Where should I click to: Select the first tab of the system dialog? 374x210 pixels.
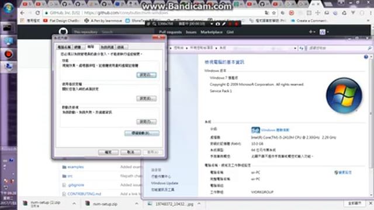click(x=64, y=47)
